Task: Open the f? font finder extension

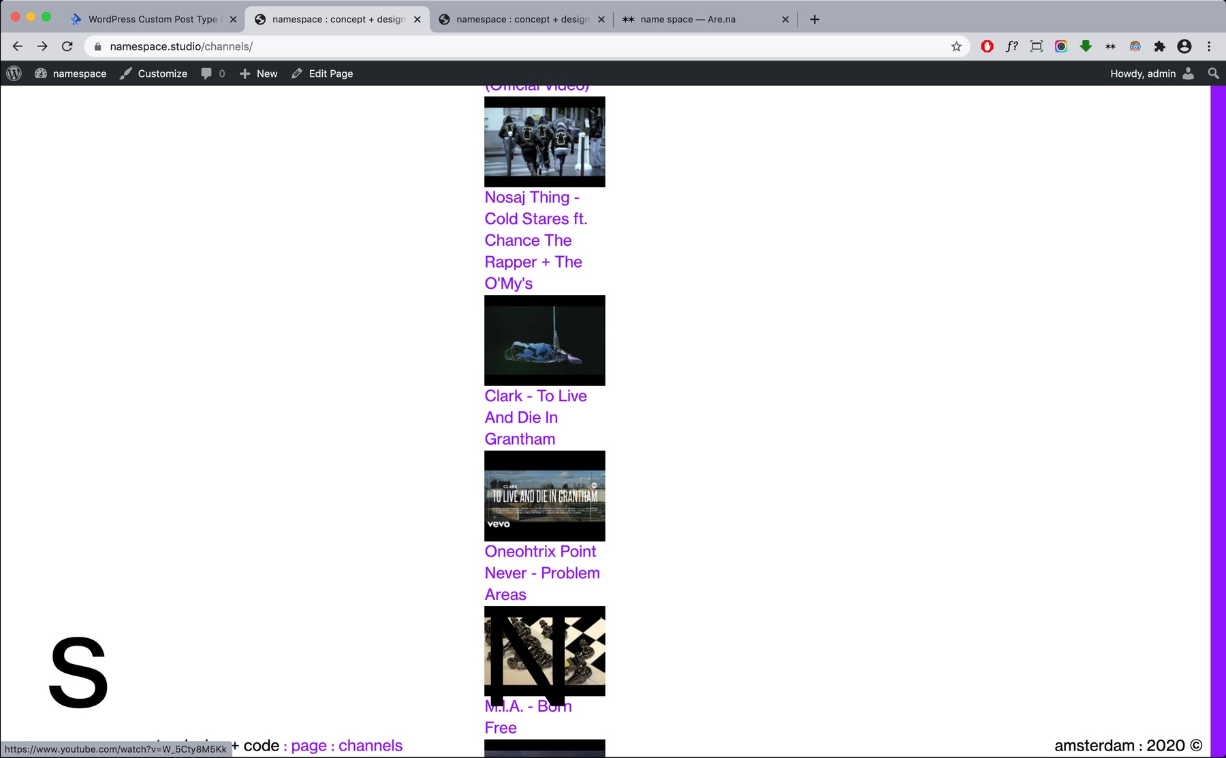Action: (1012, 46)
